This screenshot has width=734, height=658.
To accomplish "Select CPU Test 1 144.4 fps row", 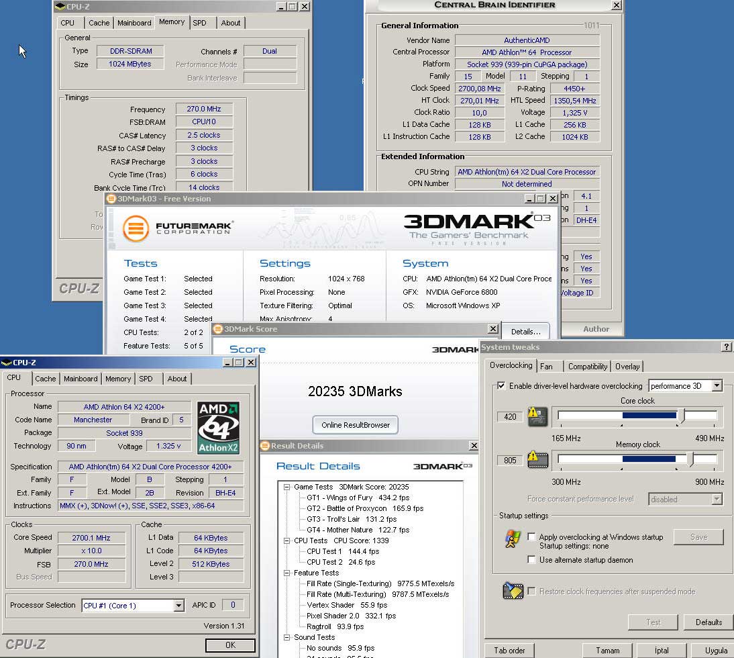I will pyautogui.click(x=343, y=551).
